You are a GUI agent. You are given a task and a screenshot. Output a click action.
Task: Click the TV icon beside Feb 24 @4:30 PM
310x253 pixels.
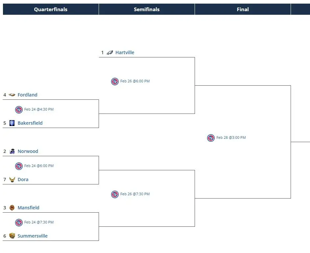(19, 110)
